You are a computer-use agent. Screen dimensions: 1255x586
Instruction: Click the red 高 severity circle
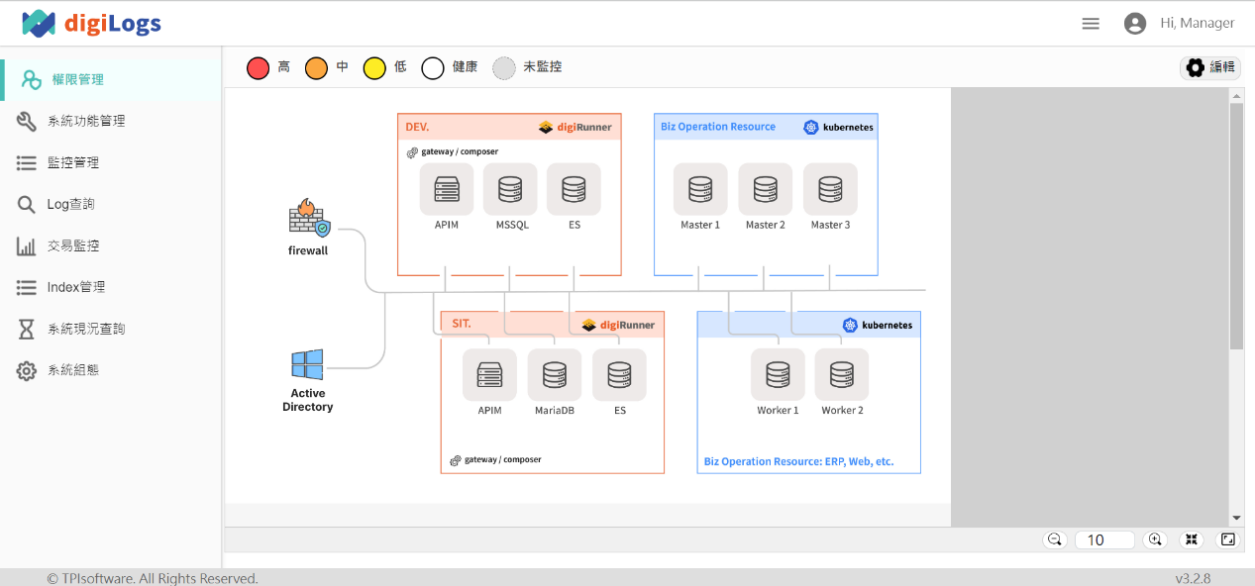259,68
